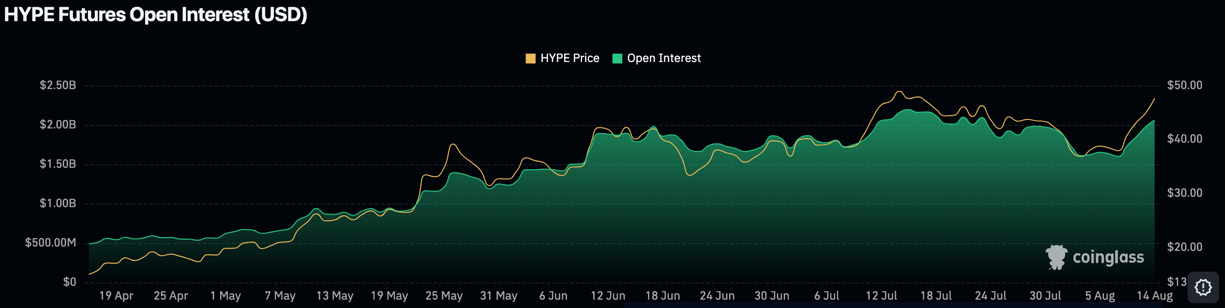Click the 31 May date label

pos(498,296)
